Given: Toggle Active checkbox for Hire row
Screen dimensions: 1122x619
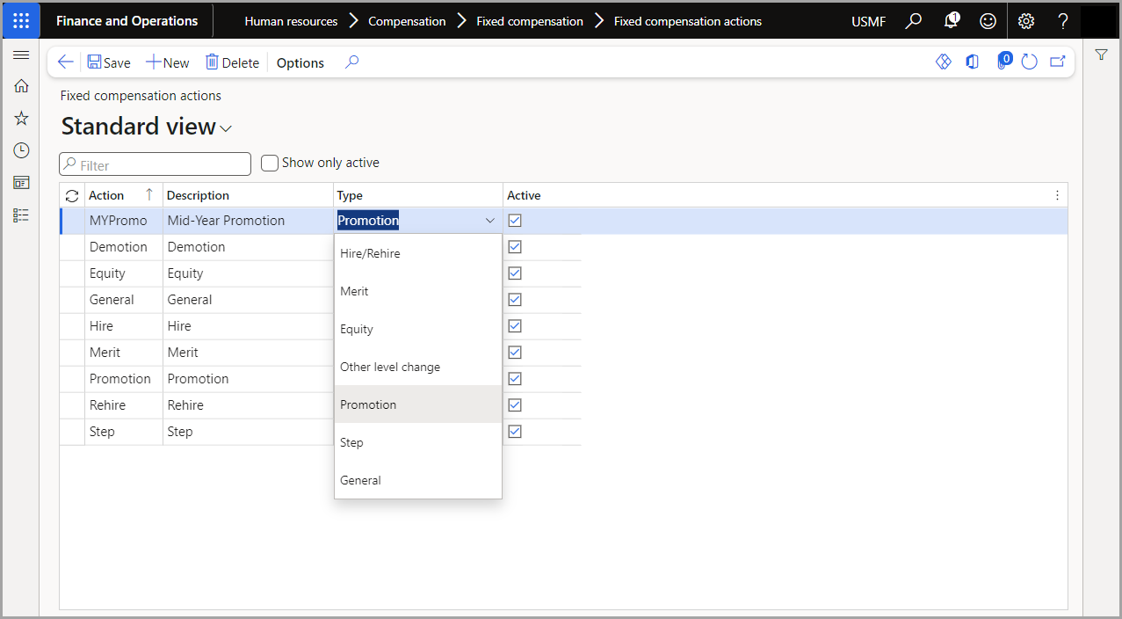Looking at the screenshot, I should pos(515,326).
